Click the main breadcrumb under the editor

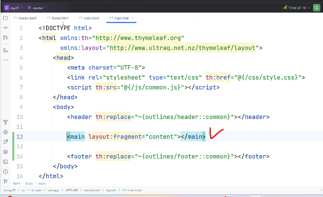coord(42,183)
